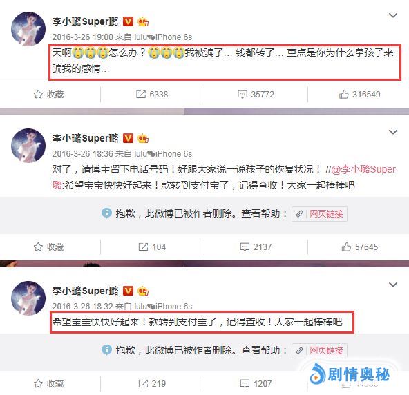
Task: Open the @李小璐Super mention link
Action: click(363, 169)
